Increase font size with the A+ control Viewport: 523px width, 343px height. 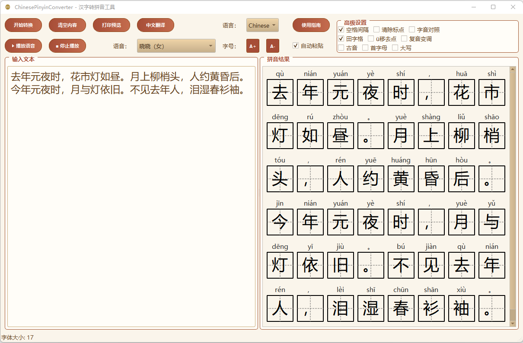pyautogui.click(x=252, y=46)
